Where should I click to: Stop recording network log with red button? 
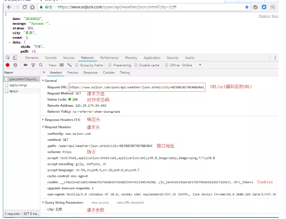pyautogui.click(x=7, y=65)
